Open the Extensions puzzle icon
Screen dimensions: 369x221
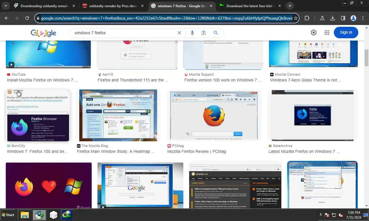point(307,18)
